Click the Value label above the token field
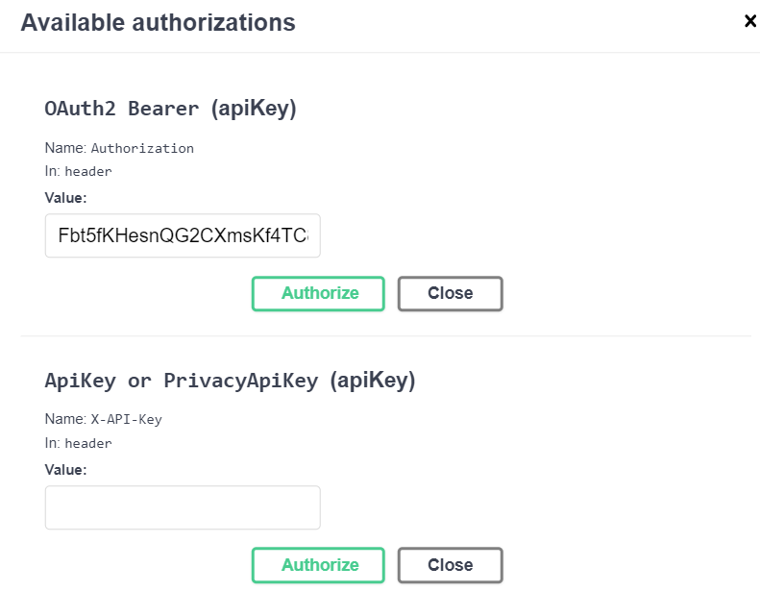 coord(65,198)
